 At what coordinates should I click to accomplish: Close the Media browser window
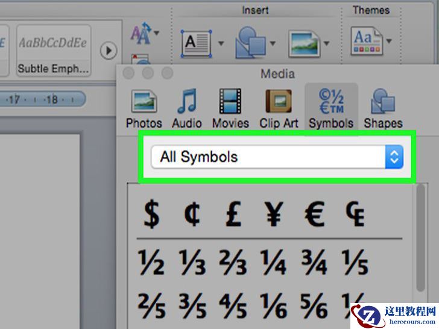(x=128, y=74)
